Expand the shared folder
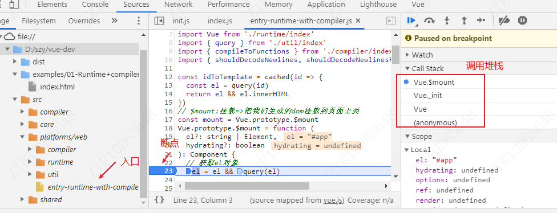 click(x=22, y=199)
